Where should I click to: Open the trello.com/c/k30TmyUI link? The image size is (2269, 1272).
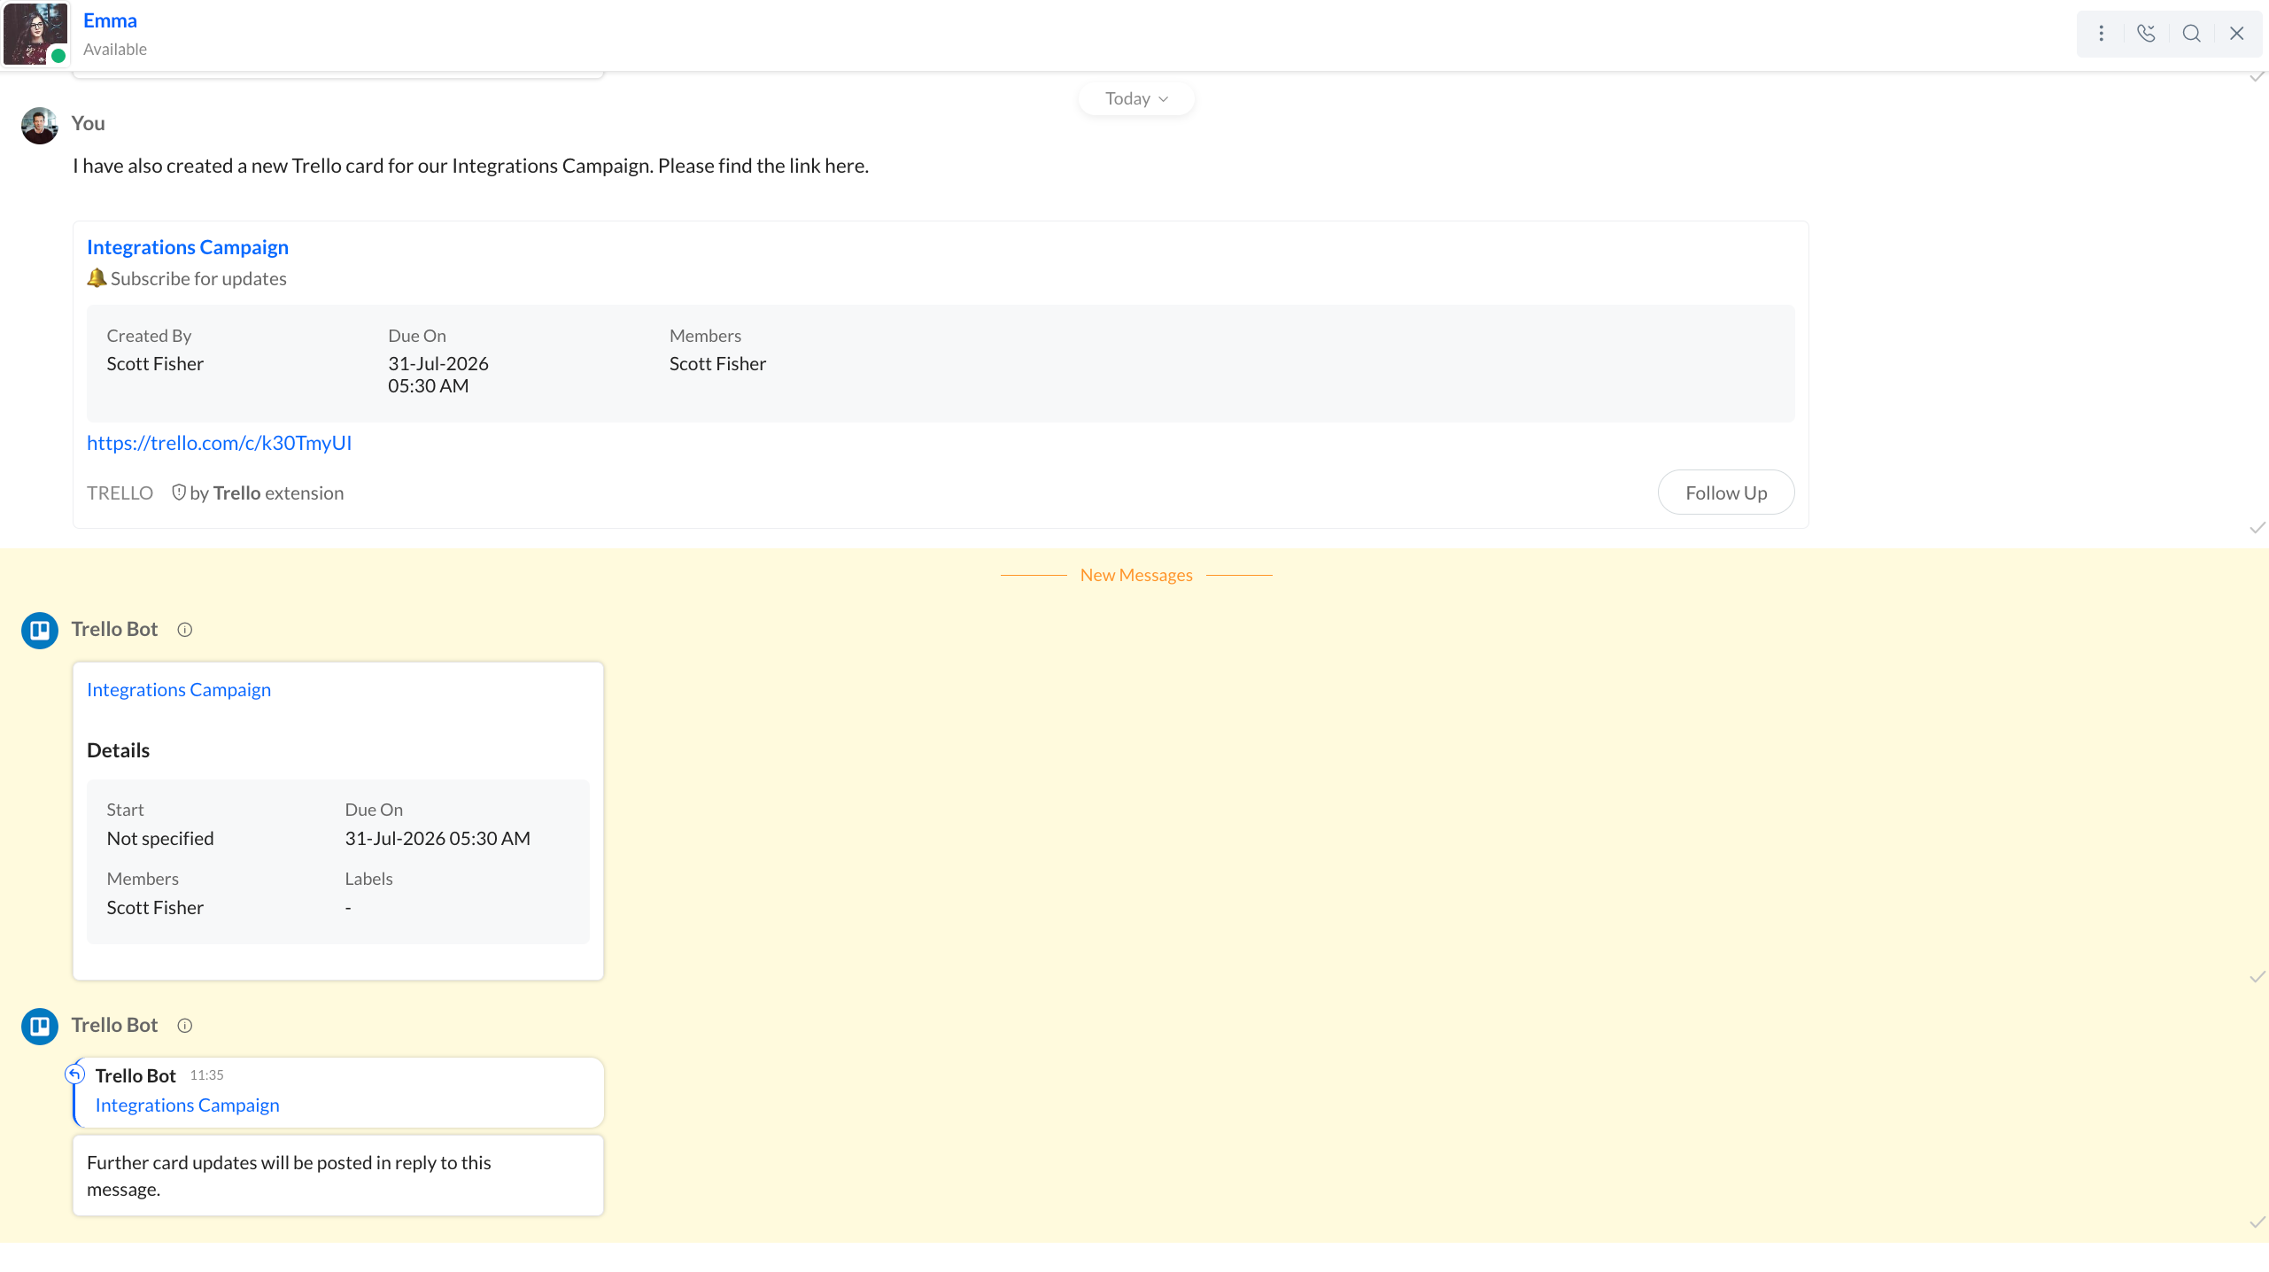(220, 443)
